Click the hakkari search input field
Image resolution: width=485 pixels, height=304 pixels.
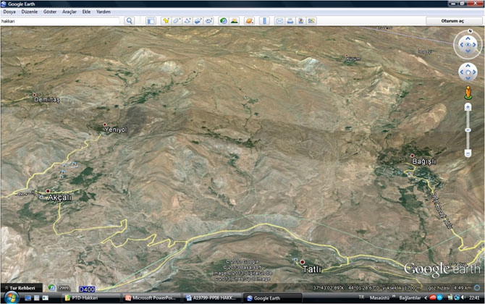[62, 21]
